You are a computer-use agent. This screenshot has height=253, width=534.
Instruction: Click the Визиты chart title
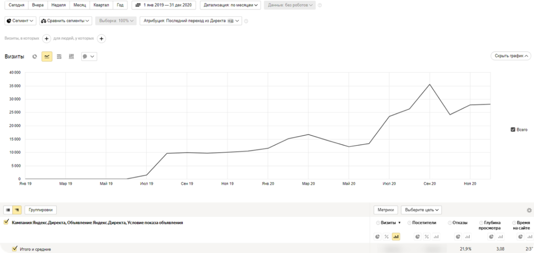pos(14,56)
